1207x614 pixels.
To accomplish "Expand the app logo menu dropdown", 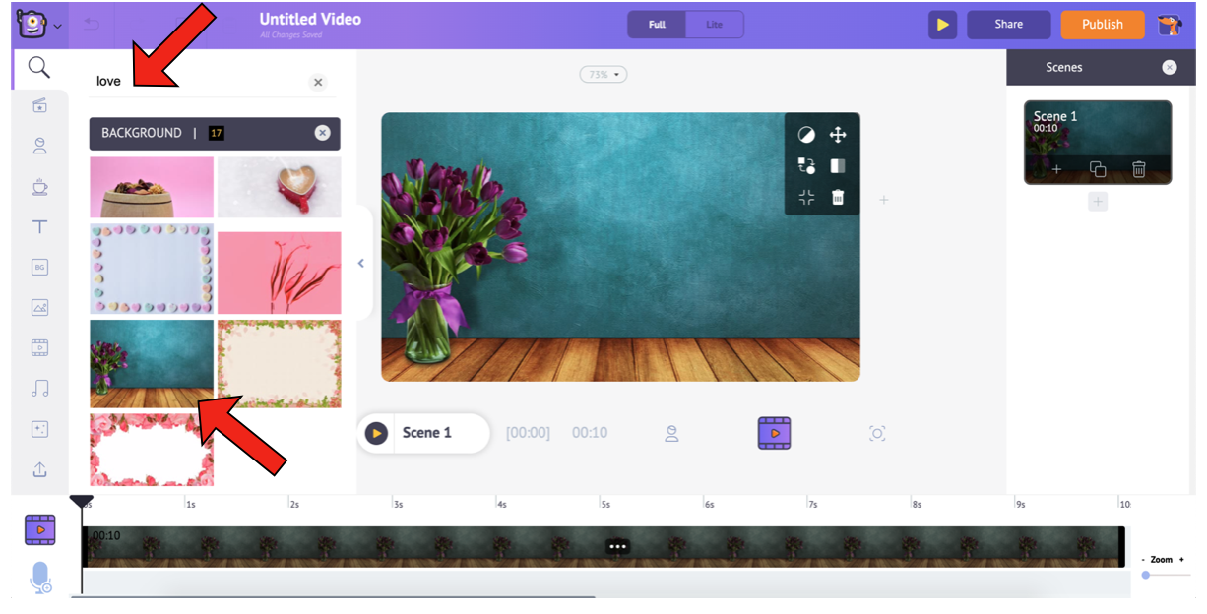I will click(x=57, y=26).
